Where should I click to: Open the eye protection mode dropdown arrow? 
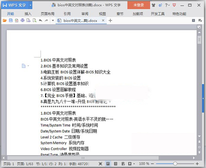[x=134, y=164]
